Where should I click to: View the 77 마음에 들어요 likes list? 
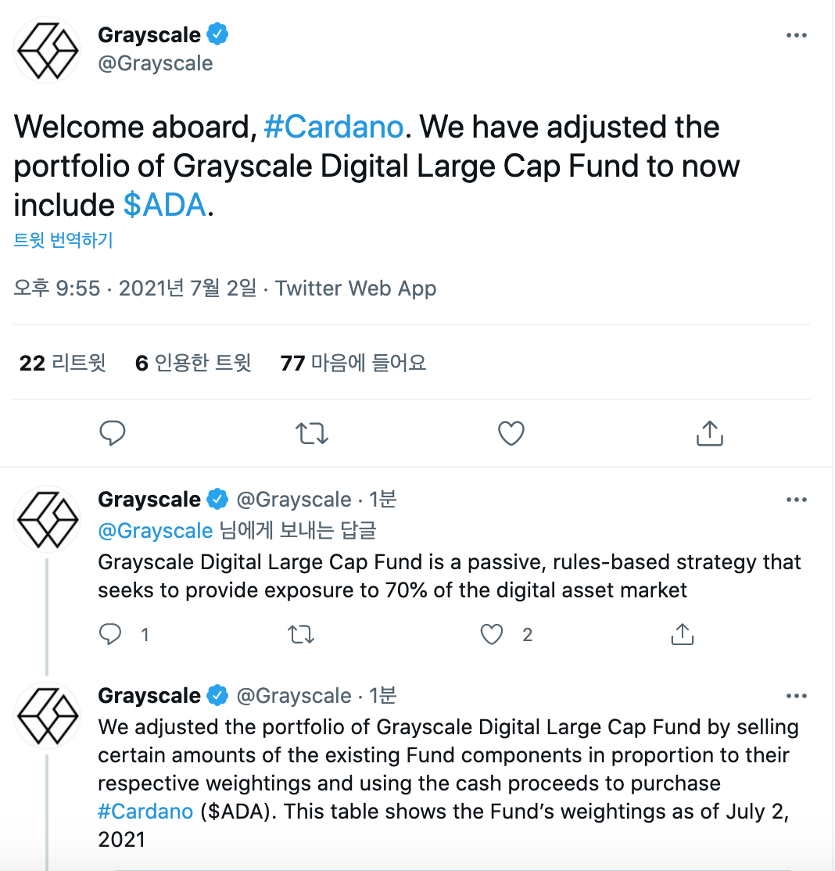(353, 363)
